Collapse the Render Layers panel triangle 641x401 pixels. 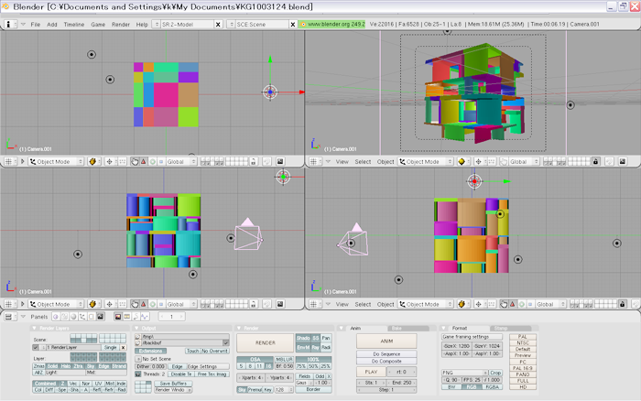pos(35,329)
